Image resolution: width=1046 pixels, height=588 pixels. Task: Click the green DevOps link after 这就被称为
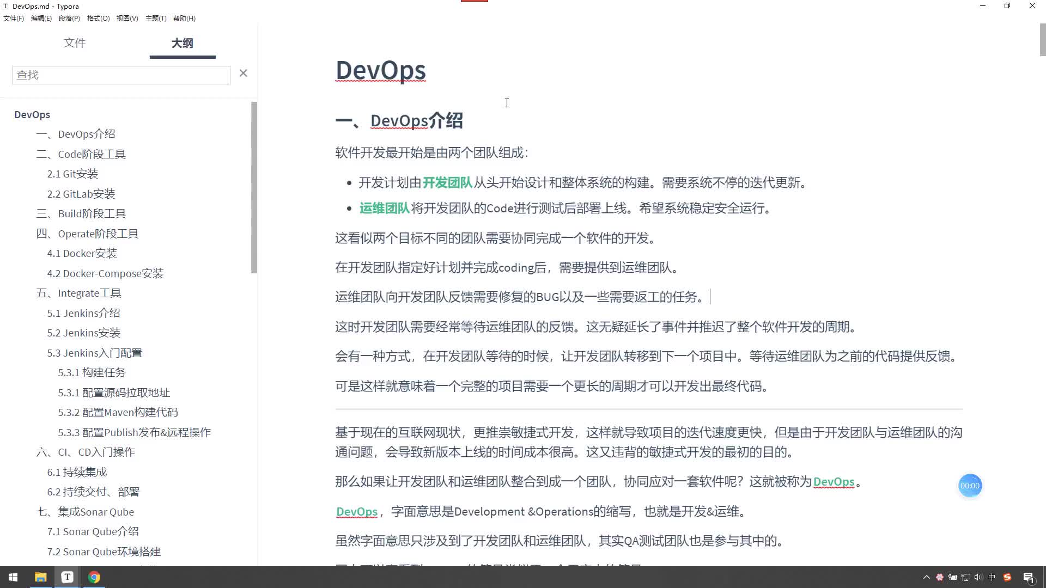(x=834, y=482)
